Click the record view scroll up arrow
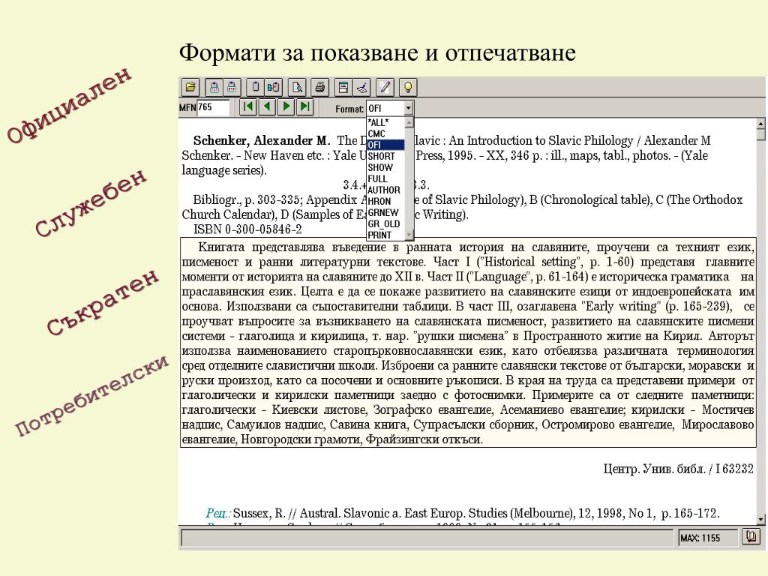The height and width of the screenshot is (576, 768). pos(760,124)
